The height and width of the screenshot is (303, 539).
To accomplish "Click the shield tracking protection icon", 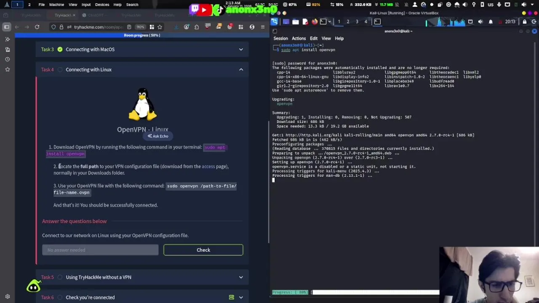I will [53, 27].
